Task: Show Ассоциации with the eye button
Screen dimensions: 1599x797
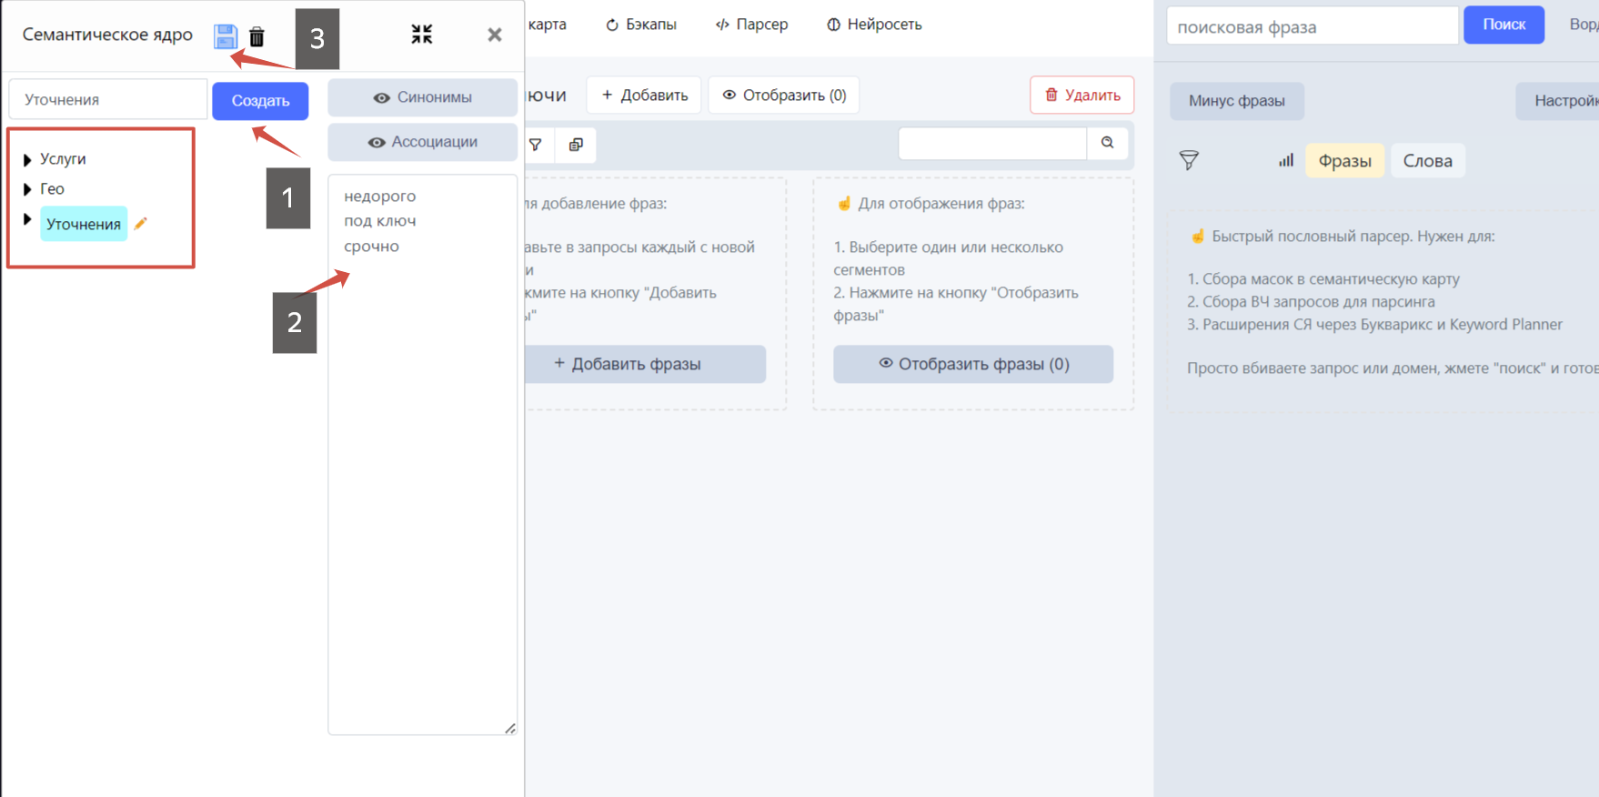Action: [x=422, y=142]
